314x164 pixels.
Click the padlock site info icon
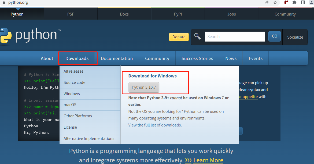[4, 2]
